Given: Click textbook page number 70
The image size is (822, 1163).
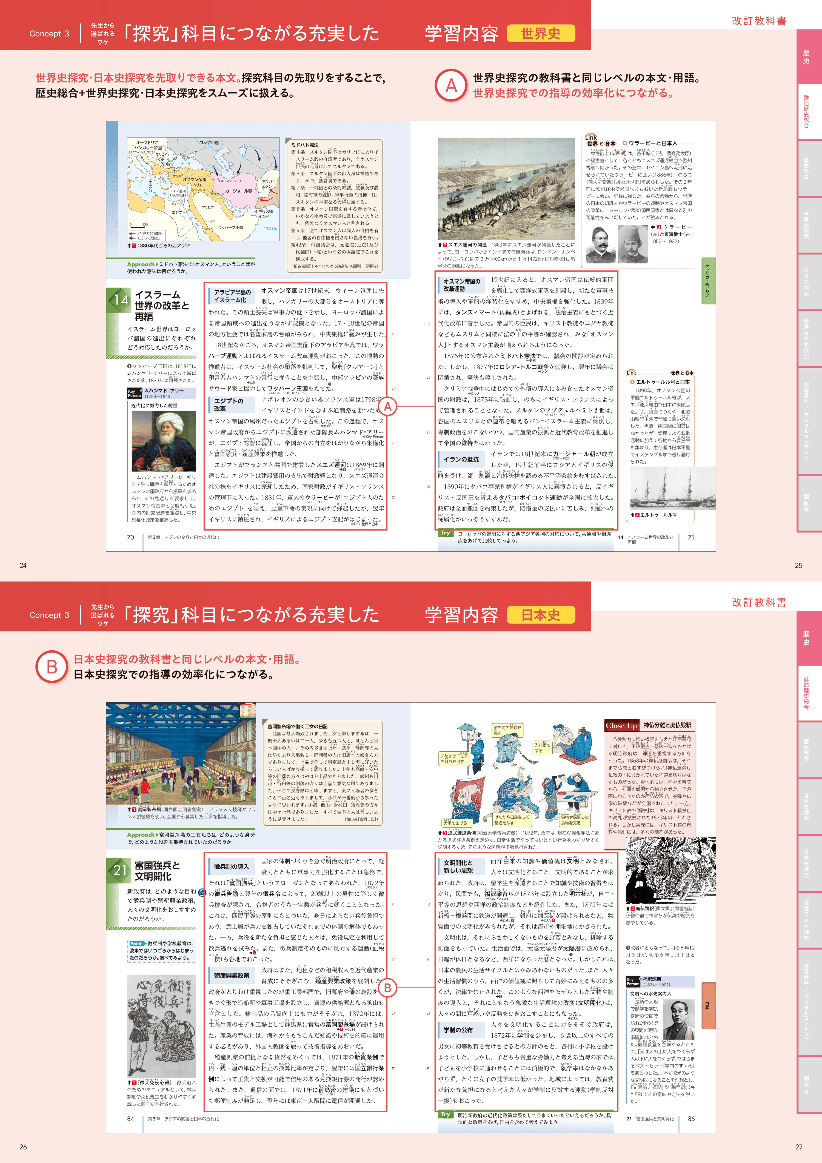Looking at the screenshot, I should pos(130,537).
